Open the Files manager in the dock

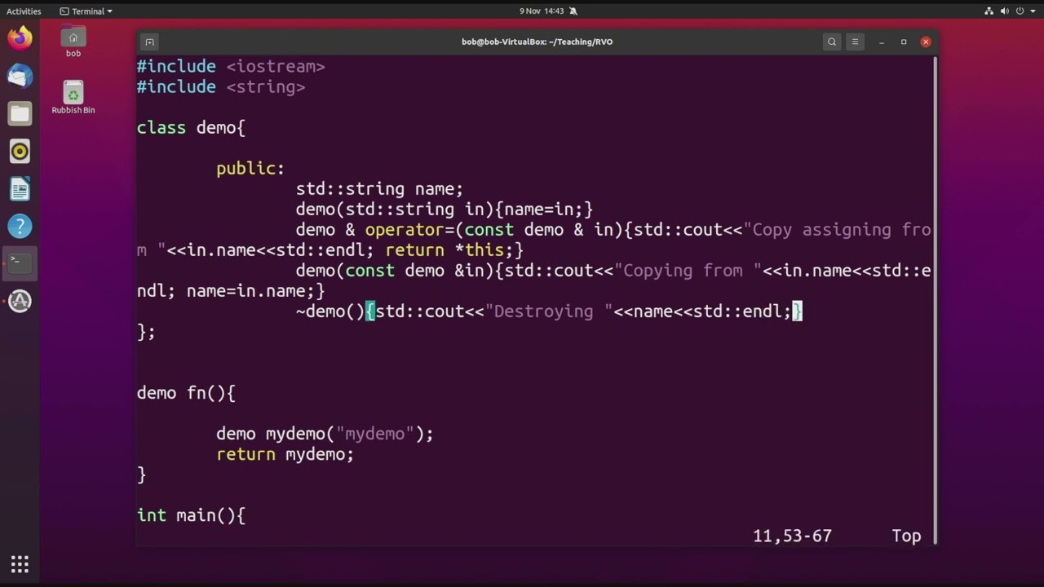[x=20, y=113]
